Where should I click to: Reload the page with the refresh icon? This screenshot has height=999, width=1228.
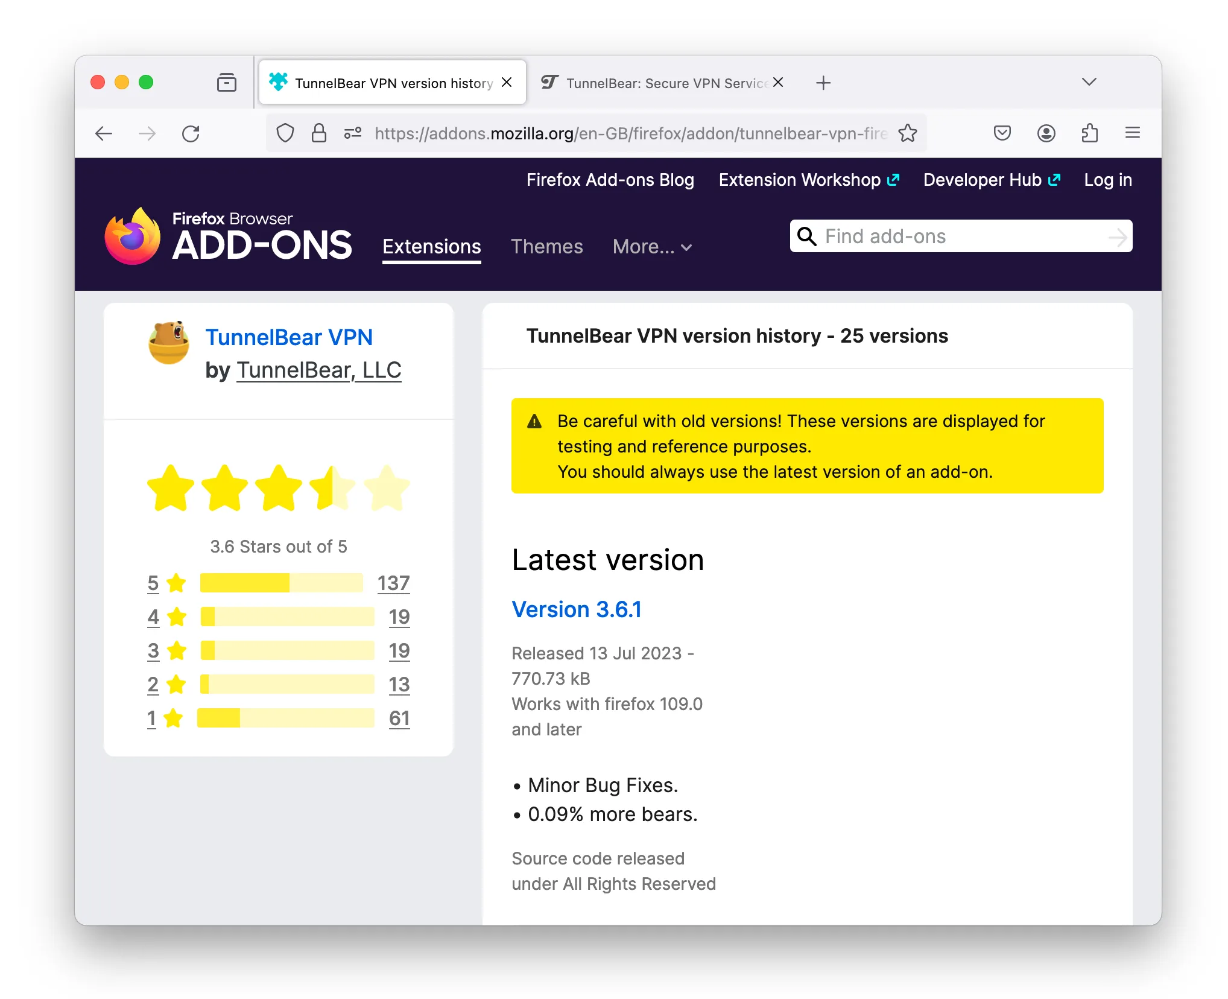[x=191, y=133]
